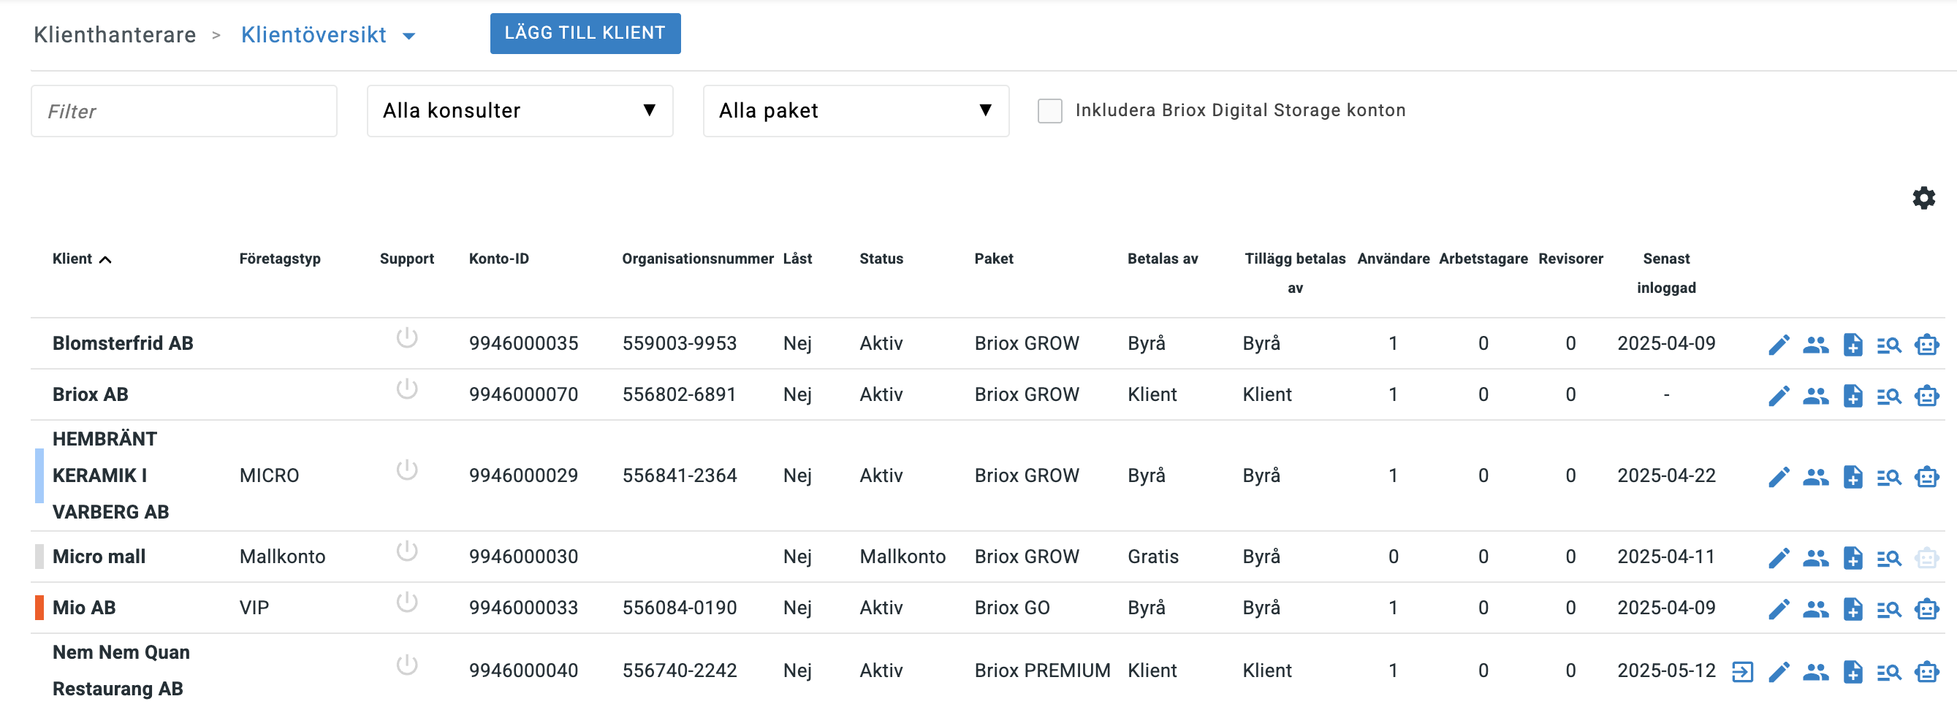Click Briox PREMIUM package cell

1042,671
